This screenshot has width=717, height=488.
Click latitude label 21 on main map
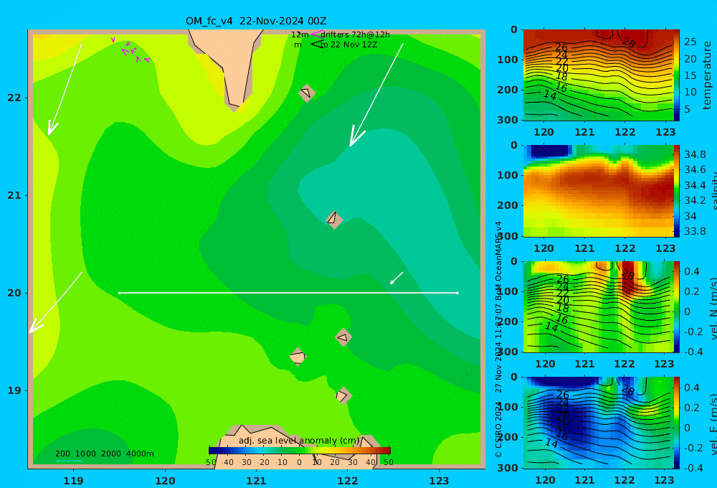[14, 195]
